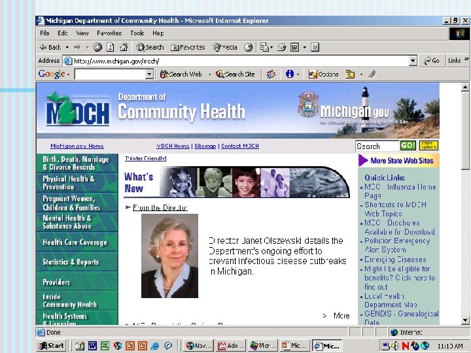Stop page loading with the Stop icon
Screen dimensions: 471x353
click(97, 47)
